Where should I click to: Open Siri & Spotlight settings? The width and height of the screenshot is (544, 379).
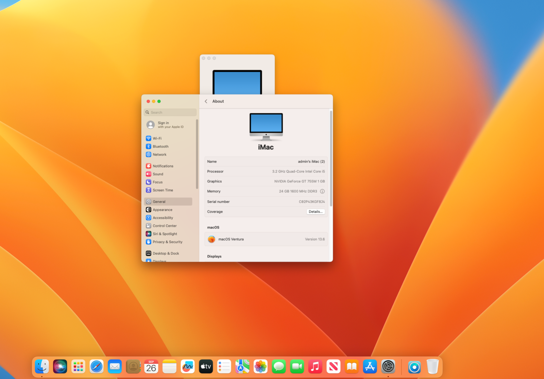tap(168, 234)
